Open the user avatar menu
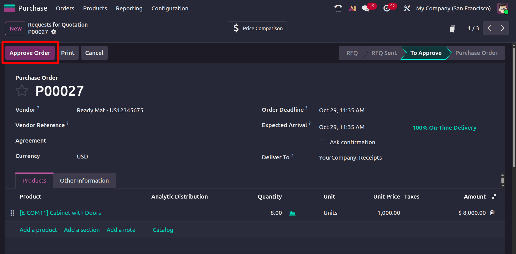This screenshot has height=254, width=516. [503, 8]
